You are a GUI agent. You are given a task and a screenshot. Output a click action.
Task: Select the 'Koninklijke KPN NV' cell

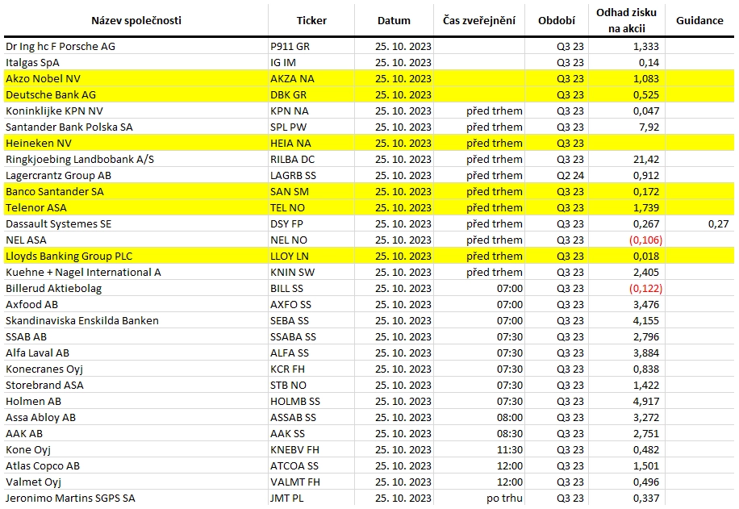[x=136, y=111]
